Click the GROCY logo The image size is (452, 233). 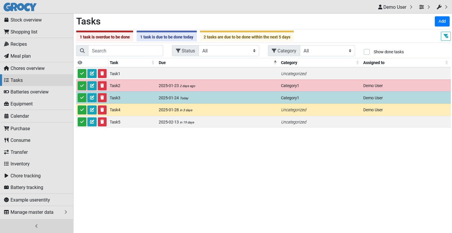click(20, 7)
